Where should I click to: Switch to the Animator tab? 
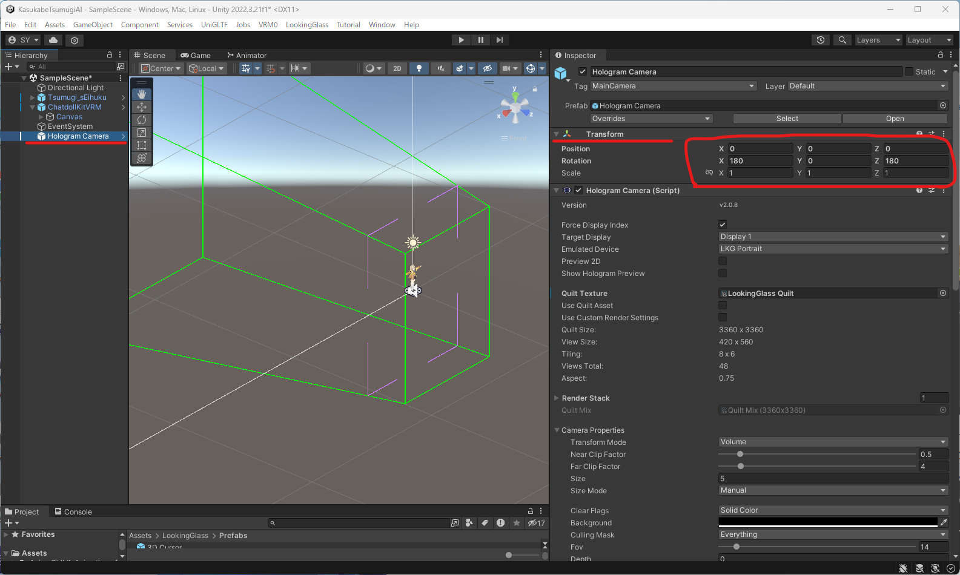[247, 55]
